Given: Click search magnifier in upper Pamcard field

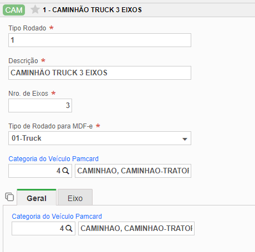Looking at the screenshot, I should pos(65,171).
